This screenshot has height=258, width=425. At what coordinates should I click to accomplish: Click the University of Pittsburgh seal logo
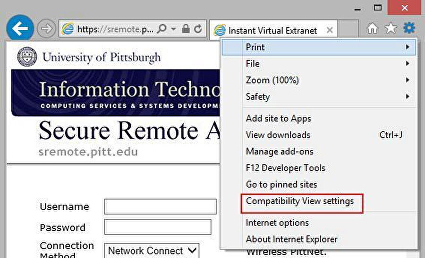pyautogui.click(x=27, y=57)
